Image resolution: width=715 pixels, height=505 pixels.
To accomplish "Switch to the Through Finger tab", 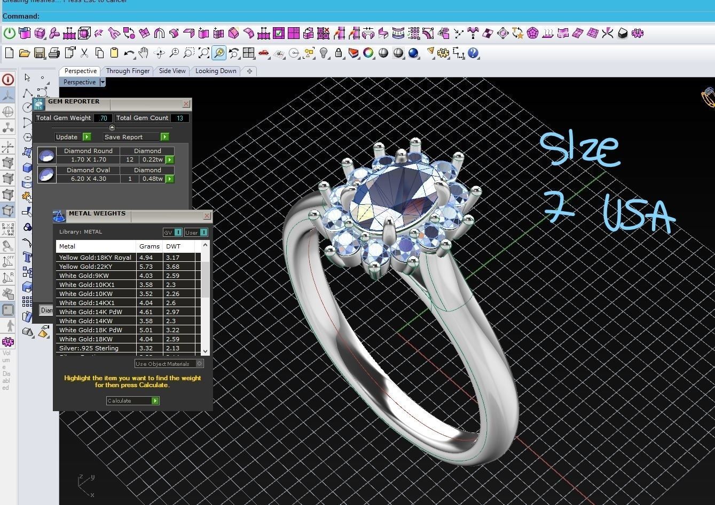I will pyautogui.click(x=128, y=71).
